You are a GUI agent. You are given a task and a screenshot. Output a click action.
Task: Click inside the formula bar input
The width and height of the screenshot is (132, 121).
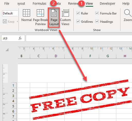(79, 38)
